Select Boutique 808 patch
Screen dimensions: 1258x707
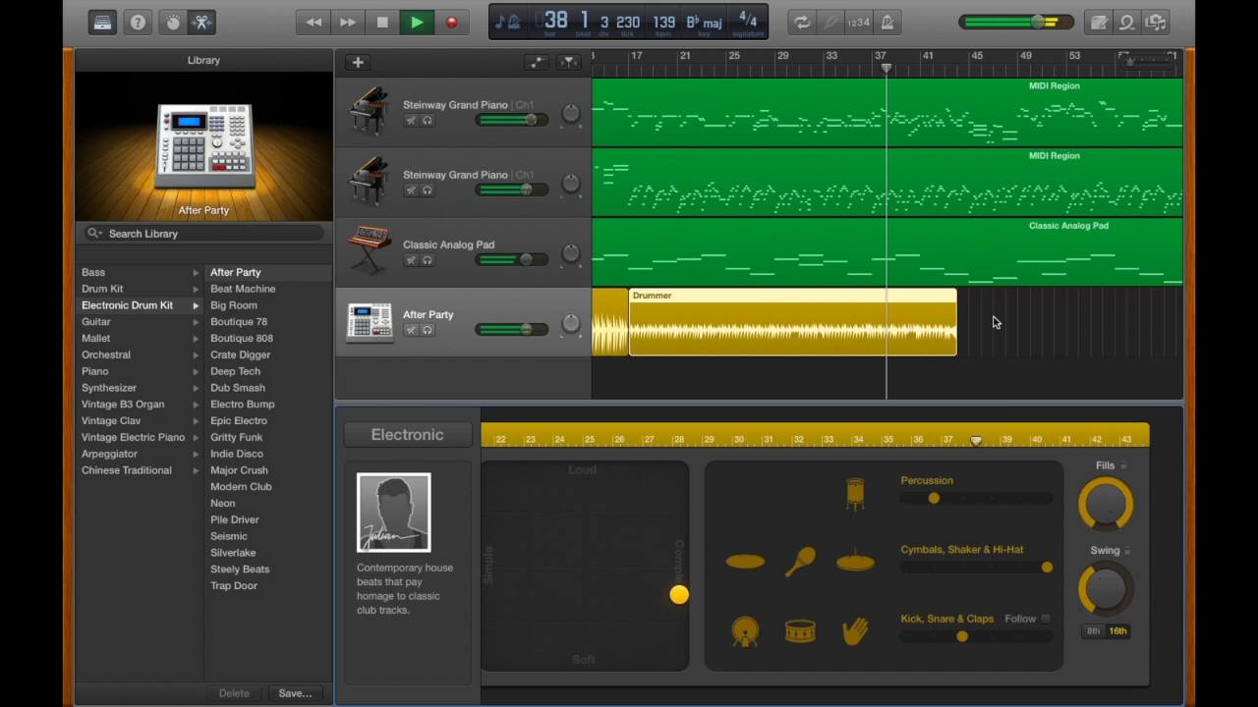tap(242, 338)
